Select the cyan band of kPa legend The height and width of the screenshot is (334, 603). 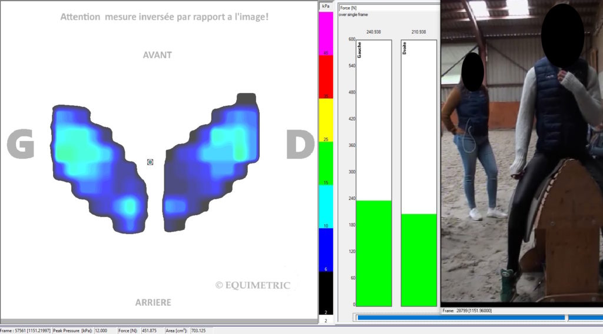click(326, 206)
